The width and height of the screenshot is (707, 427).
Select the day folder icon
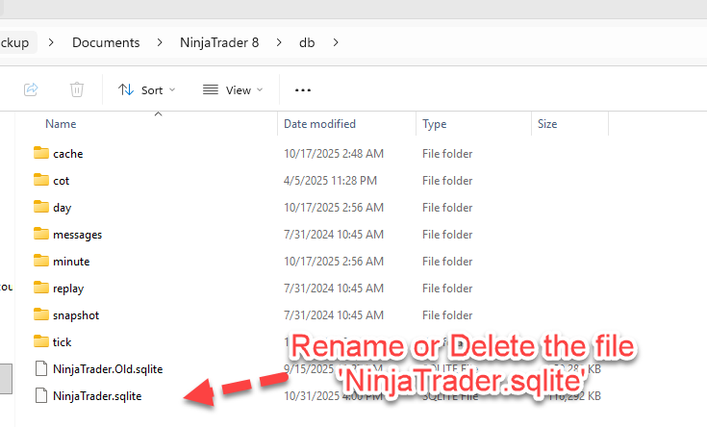(41, 207)
